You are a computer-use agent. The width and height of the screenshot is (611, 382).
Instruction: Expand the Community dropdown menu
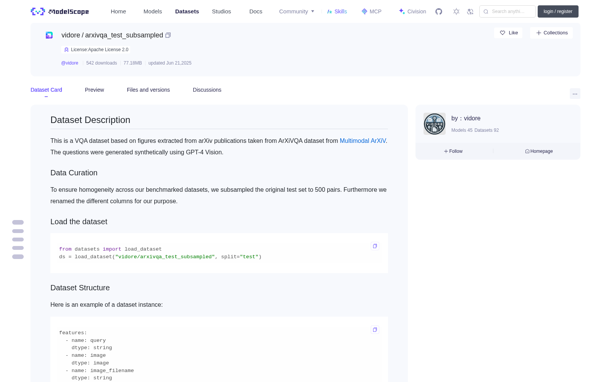[297, 11]
